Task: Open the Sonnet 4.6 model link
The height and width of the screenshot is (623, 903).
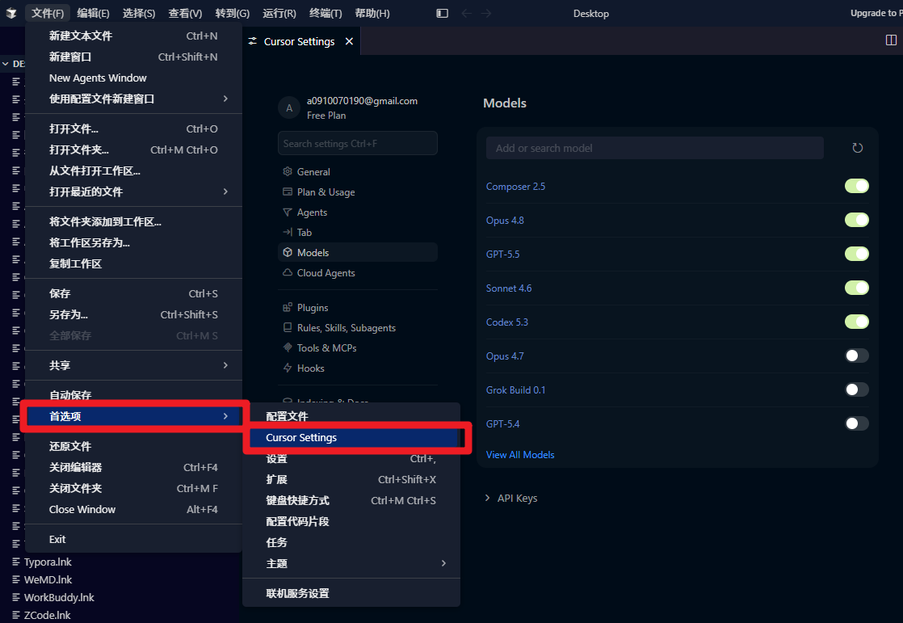Action: point(509,288)
